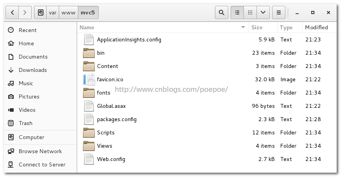
Task: Open the hamburger menu button
Action: 278,13
